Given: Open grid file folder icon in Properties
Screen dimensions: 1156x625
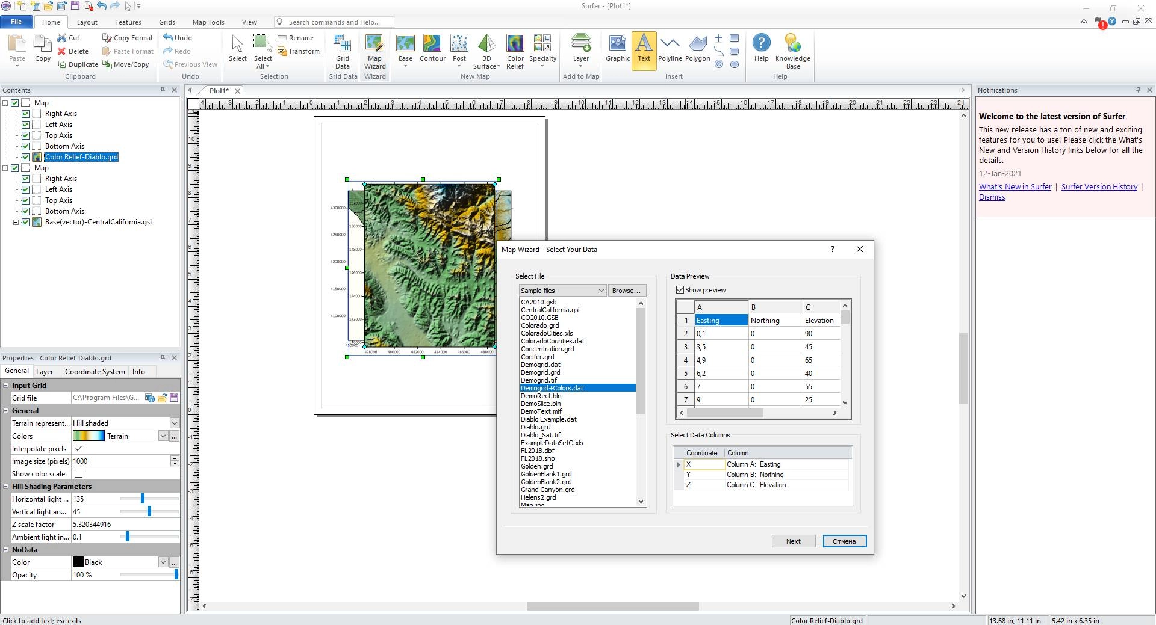Looking at the screenshot, I should pos(162,398).
